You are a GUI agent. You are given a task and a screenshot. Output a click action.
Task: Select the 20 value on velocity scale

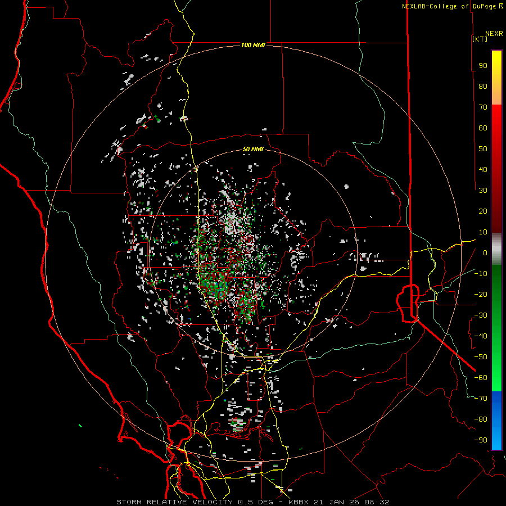click(483, 211)
